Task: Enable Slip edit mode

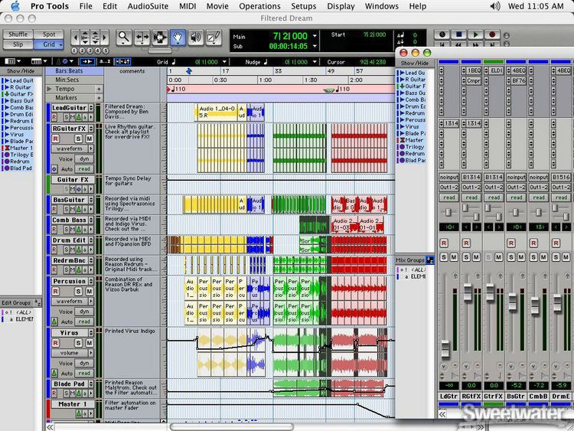Action: click(18, 44)
